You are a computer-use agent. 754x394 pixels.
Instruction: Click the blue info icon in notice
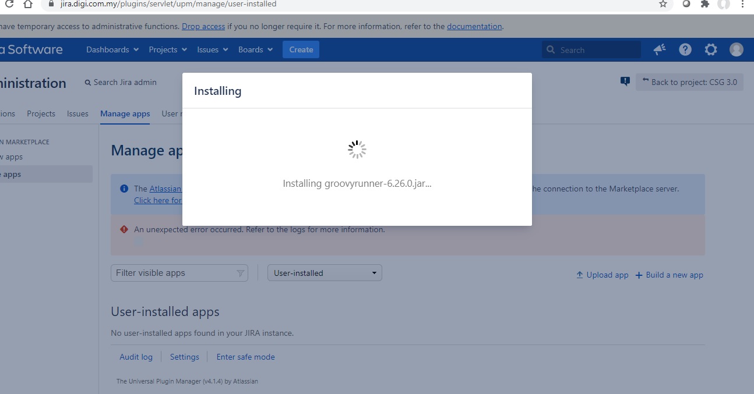[124, 189]
